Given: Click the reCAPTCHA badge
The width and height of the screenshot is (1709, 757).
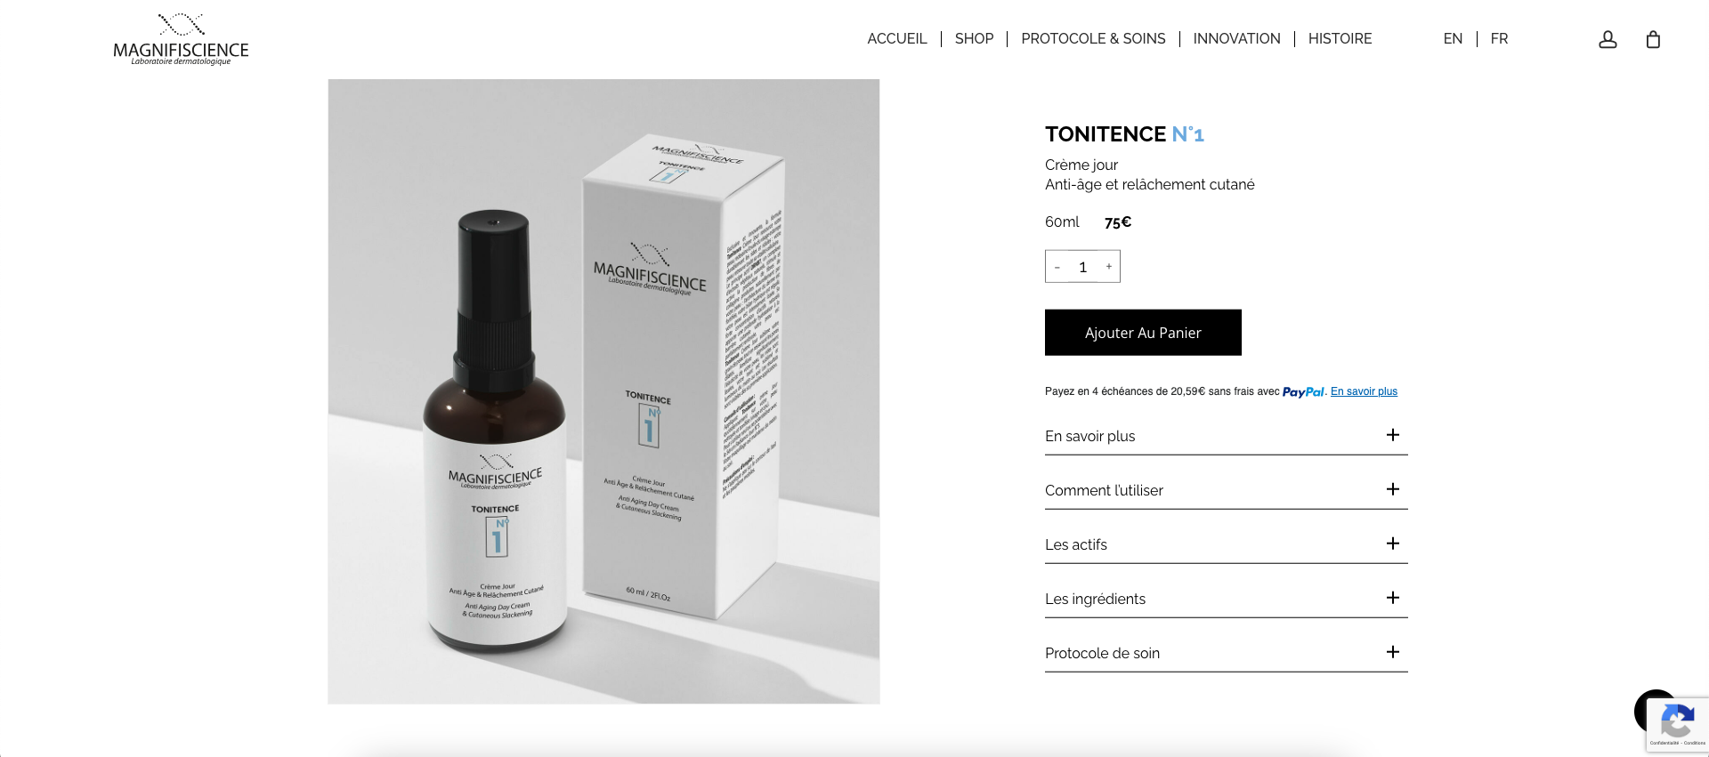Looking at the screenshot, I should (1678, 725).
